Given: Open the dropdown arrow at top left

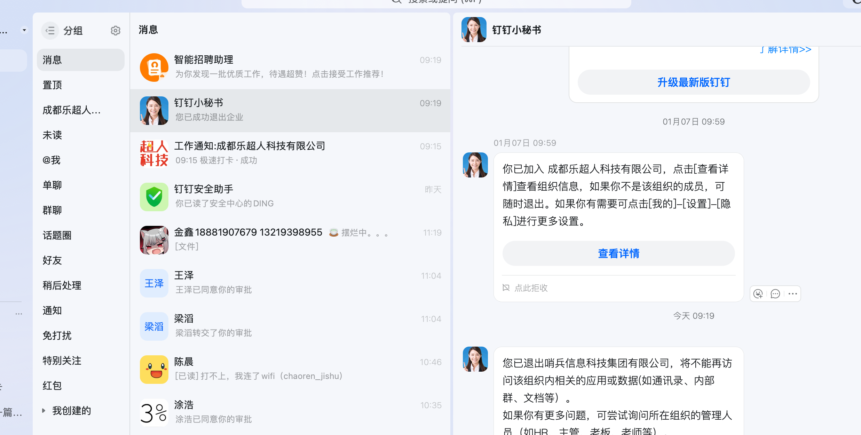Looking at the screenshot, I should coord(24,30).
